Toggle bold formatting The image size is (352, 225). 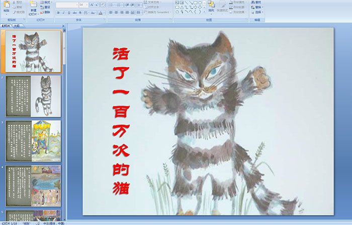click(58, 13)
